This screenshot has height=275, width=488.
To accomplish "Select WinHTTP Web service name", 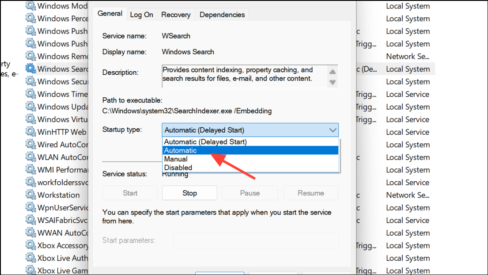I will click(x=62, y=132).
